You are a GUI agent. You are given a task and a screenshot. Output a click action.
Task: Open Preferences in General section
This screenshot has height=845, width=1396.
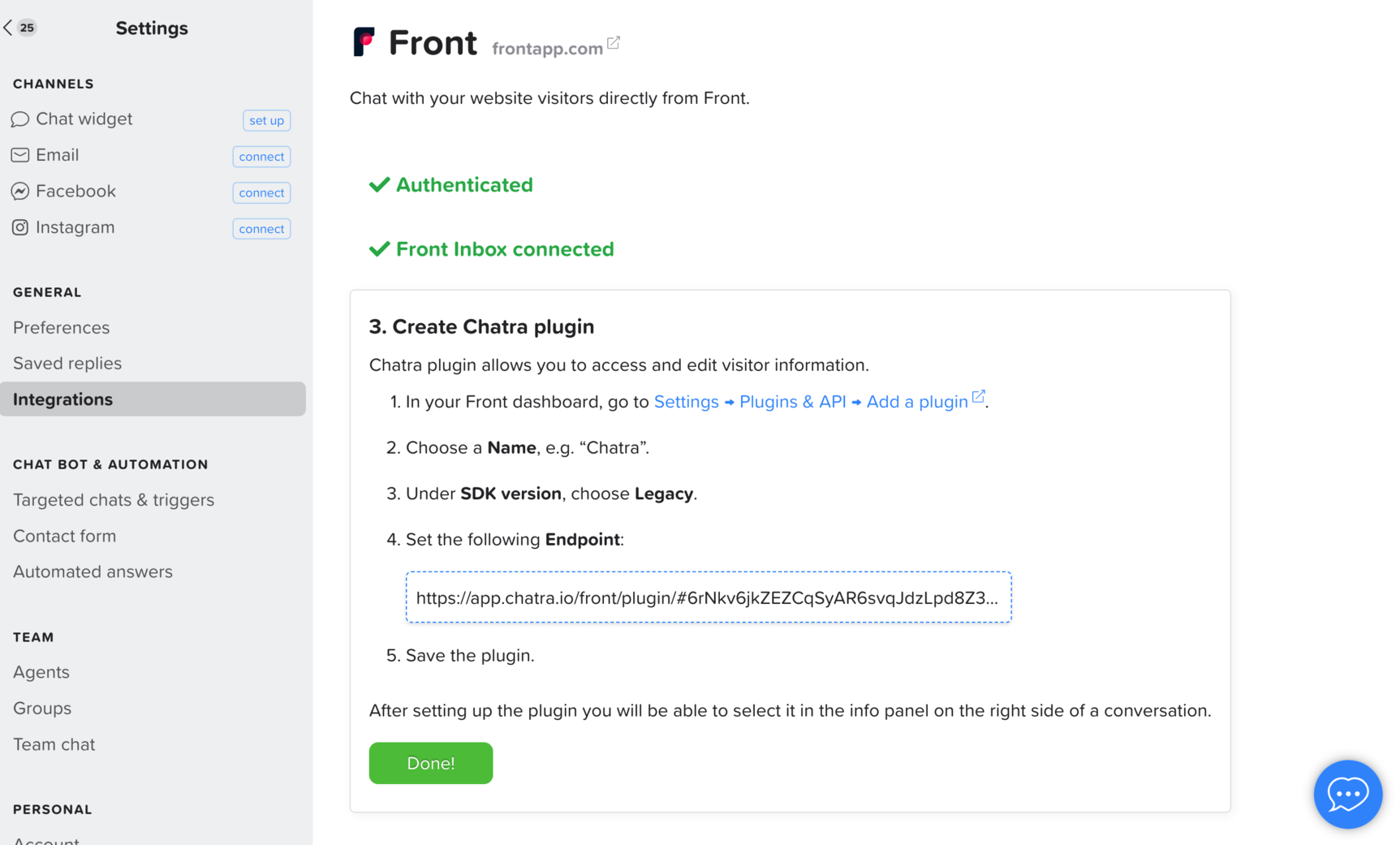62,328
